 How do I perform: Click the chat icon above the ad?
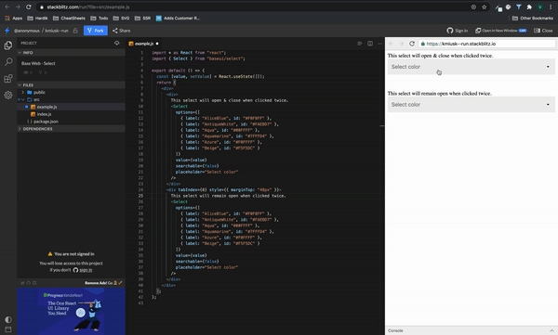pos(34,283)
